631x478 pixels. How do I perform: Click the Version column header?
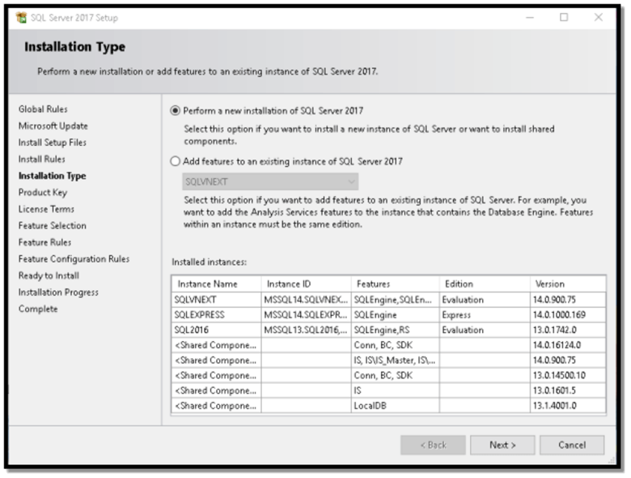pos(568,284)
